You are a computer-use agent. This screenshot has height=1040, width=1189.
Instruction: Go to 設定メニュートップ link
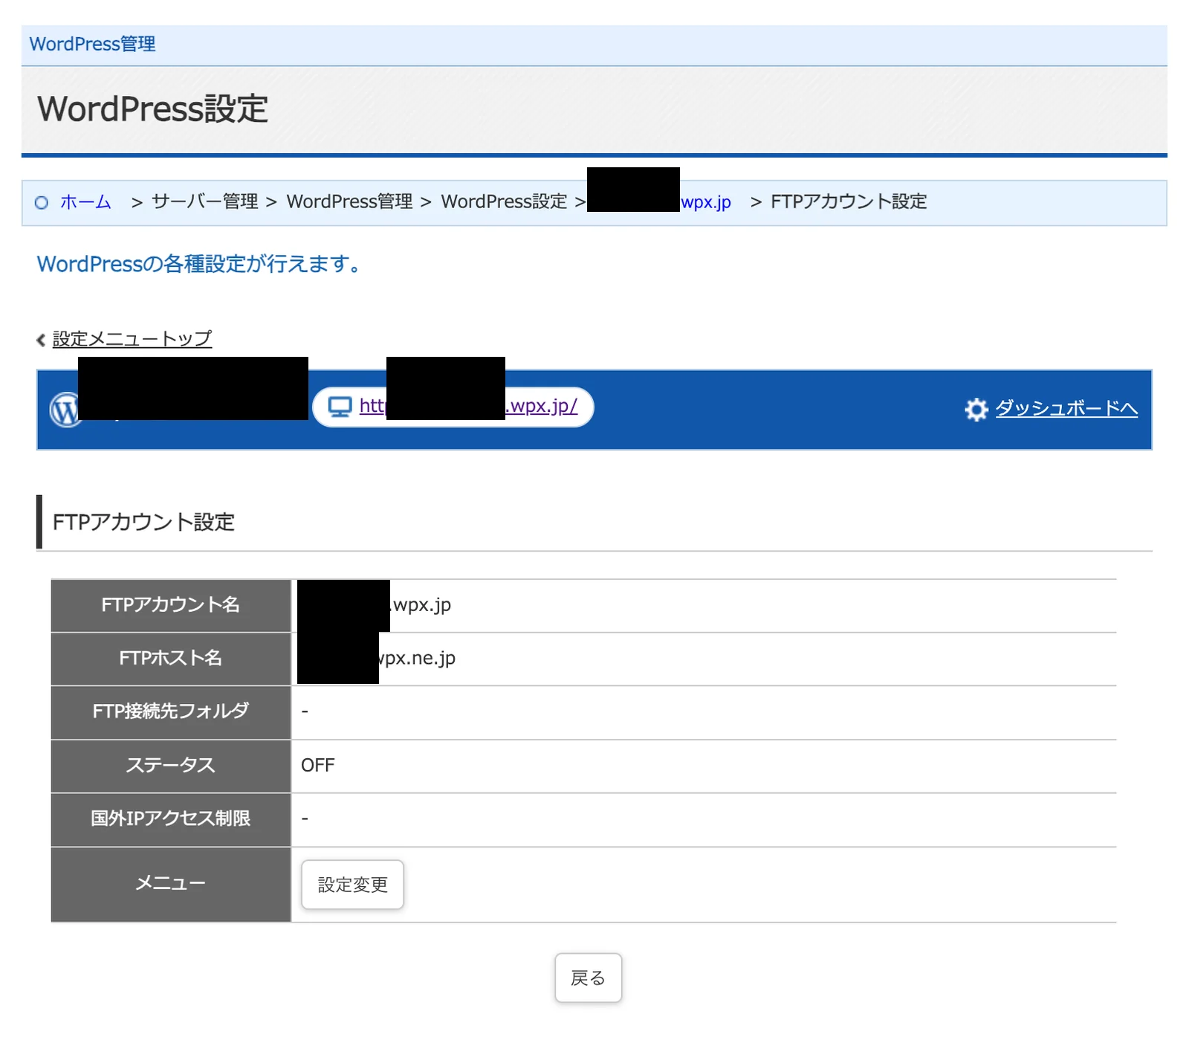coord(132,339)
